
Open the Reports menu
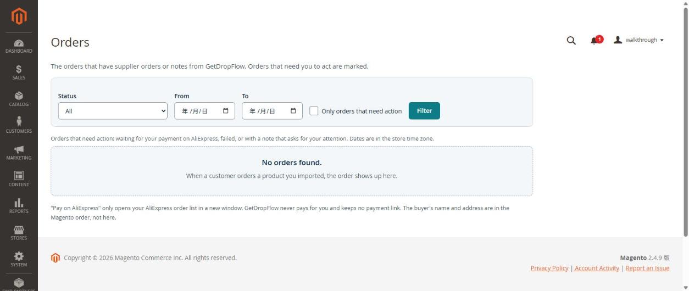(x=19, y=206)
